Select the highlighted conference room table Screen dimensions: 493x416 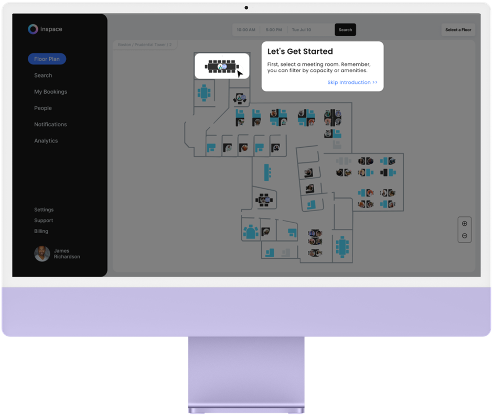pos(222,67)
